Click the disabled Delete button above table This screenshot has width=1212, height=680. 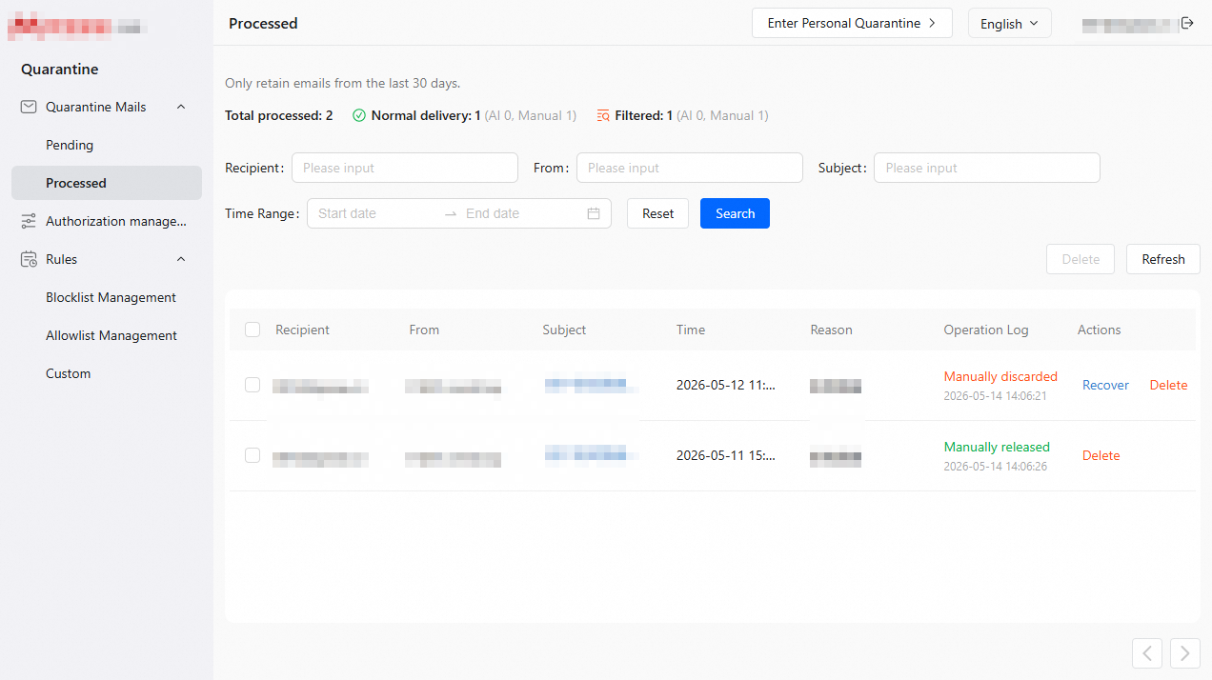pyautogui.click(x=1081, y=259)
